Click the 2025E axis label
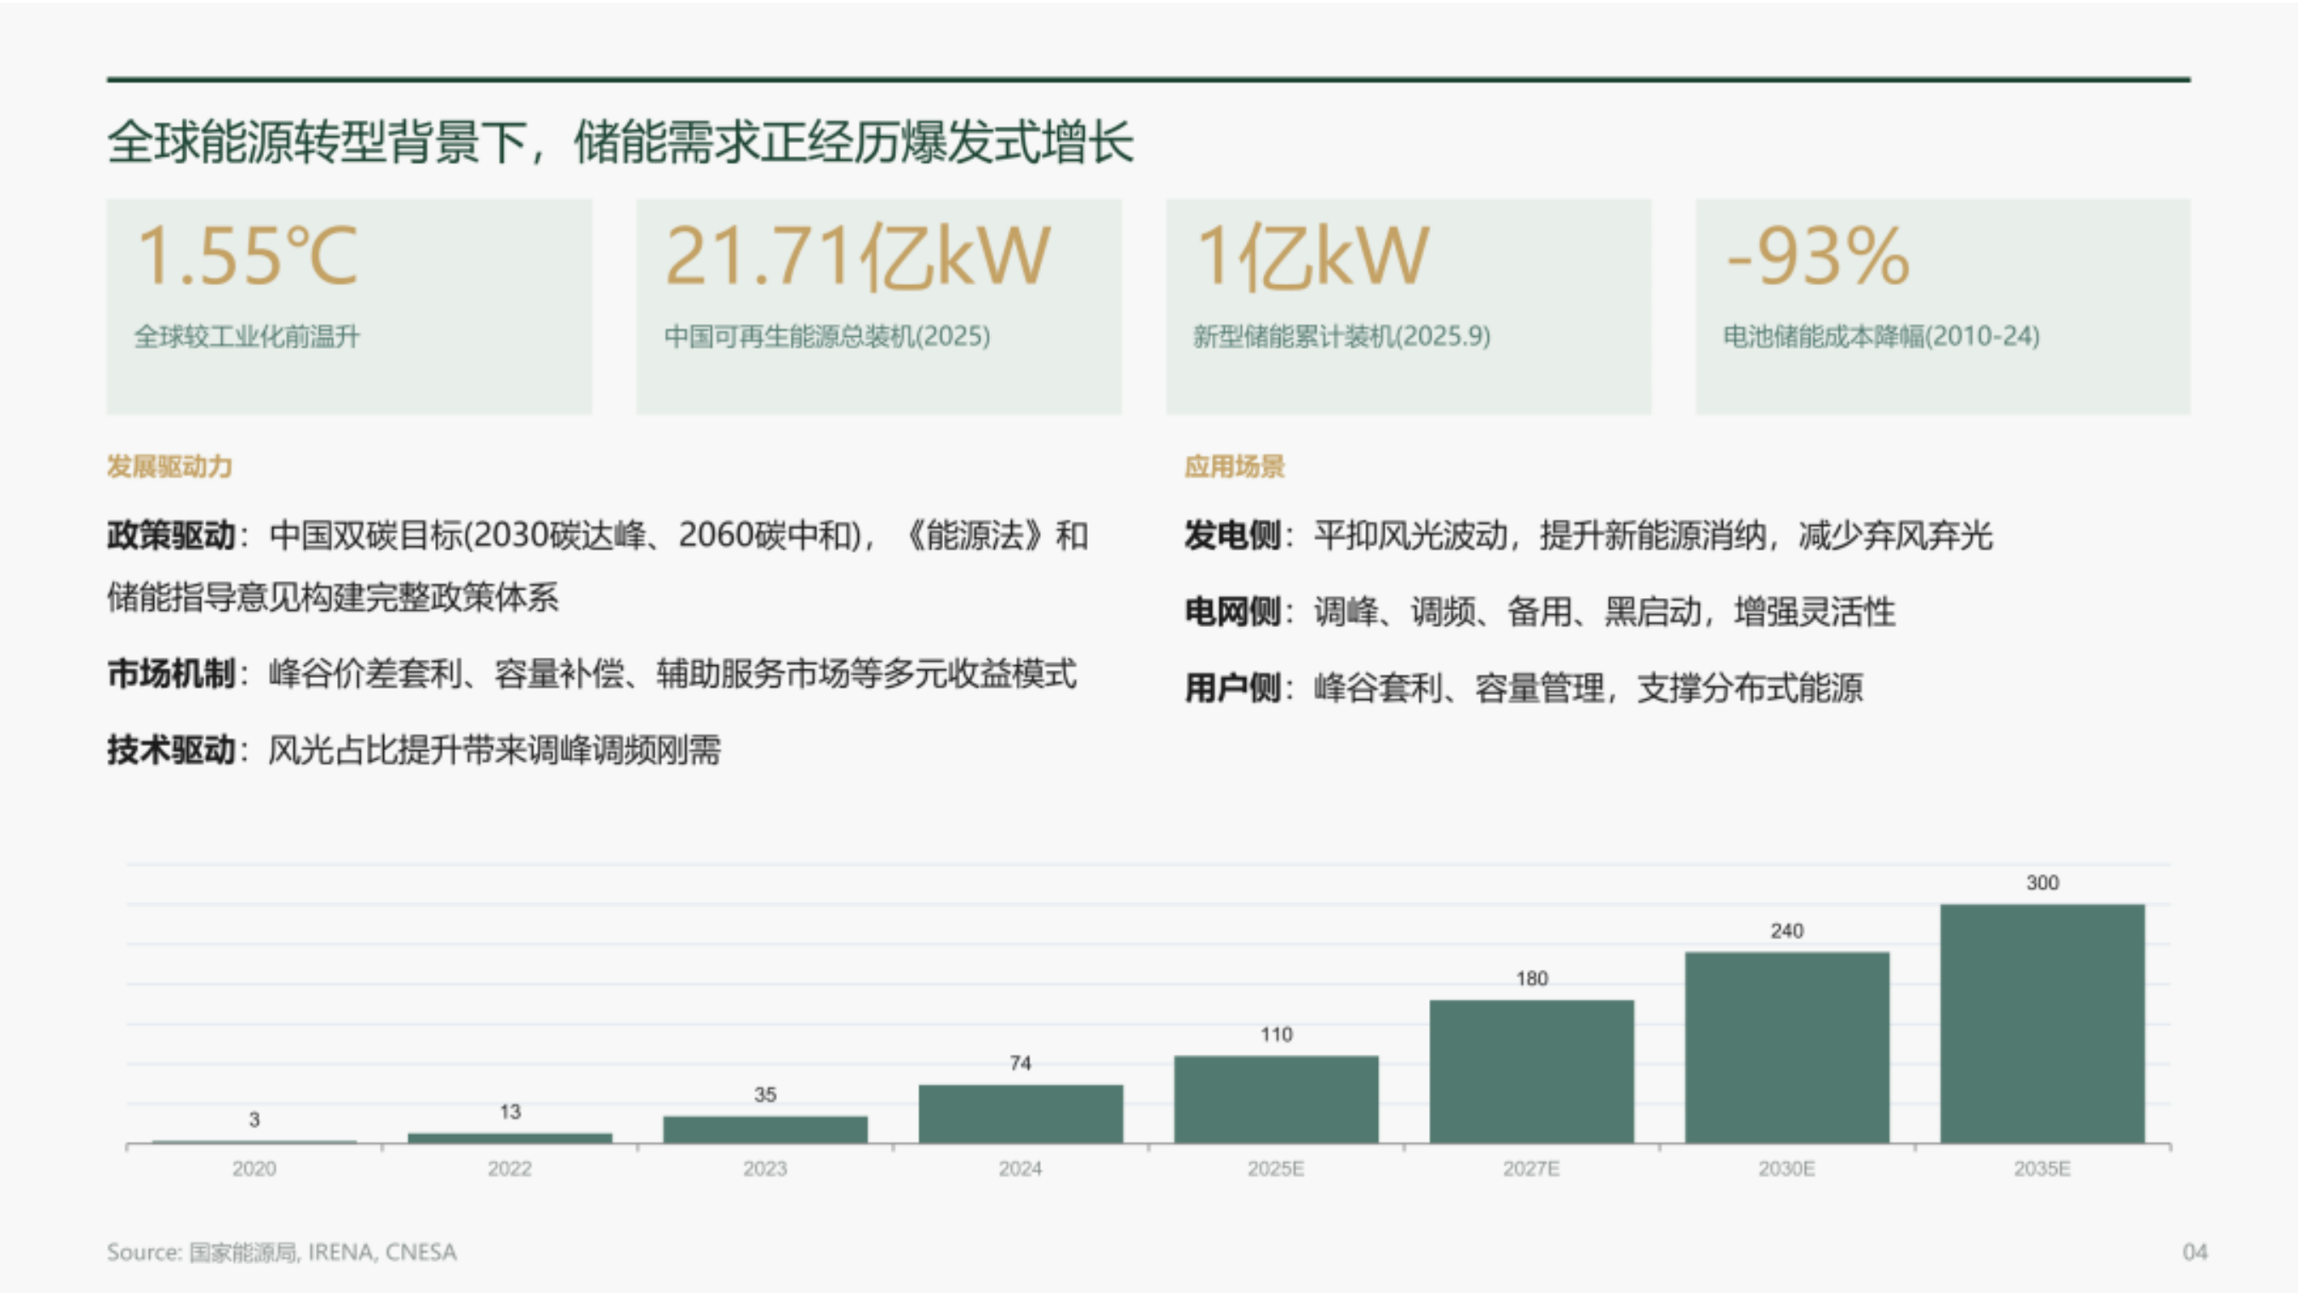This screenshot has height=1293, width=2298. pos(1277,1168)
